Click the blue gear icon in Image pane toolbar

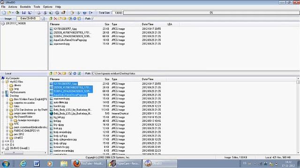coord(75,19)
